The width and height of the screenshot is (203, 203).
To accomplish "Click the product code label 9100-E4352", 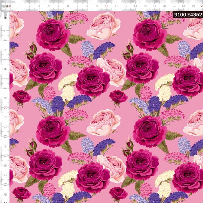I will [188, 15].
